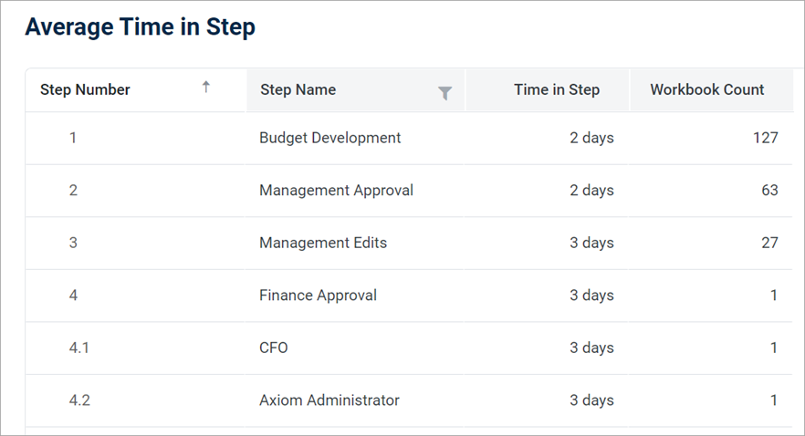
Task: Select the Management Approval step name
Action: pos(336,191)
